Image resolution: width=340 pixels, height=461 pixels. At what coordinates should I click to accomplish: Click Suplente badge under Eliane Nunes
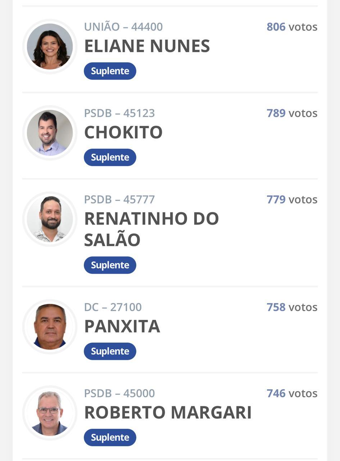pos(110,71)
